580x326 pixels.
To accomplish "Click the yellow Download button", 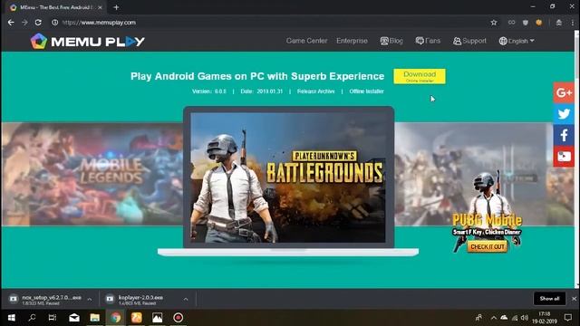I will coord(420,76).
